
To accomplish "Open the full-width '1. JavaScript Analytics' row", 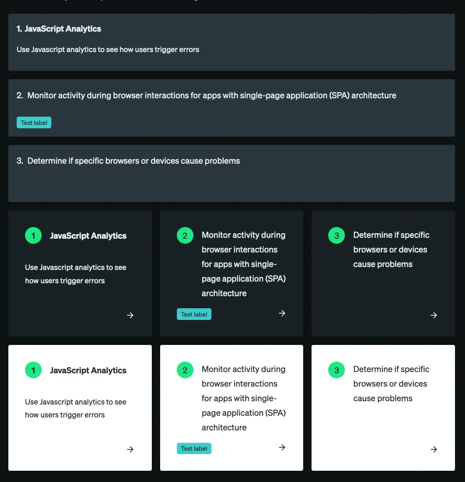I will pos(231,42).
